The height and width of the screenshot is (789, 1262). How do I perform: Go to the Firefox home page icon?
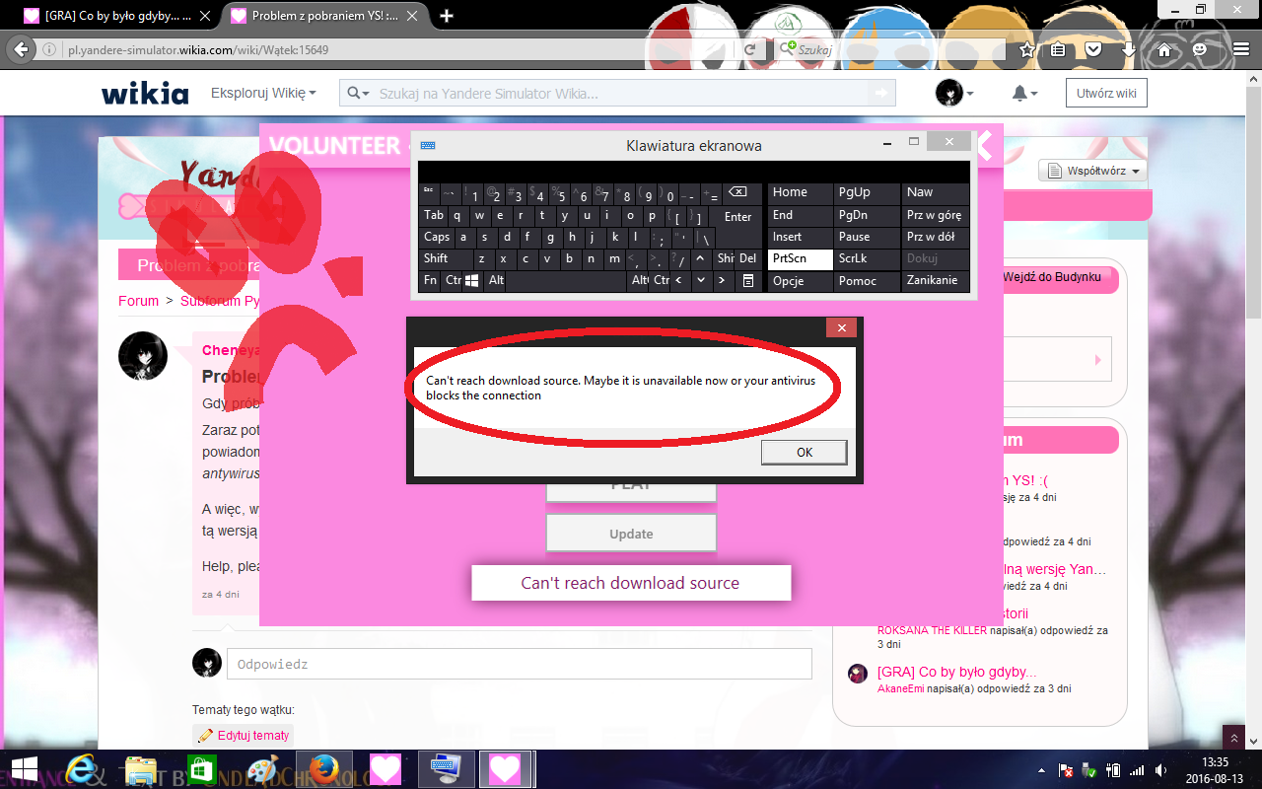coord(1164,49)
